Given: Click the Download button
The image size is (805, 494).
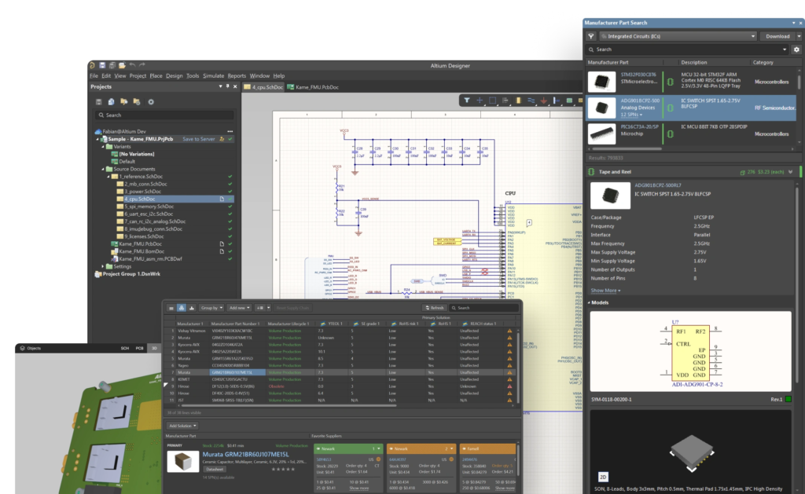Looking at the screenshot, I should point(777,36).
